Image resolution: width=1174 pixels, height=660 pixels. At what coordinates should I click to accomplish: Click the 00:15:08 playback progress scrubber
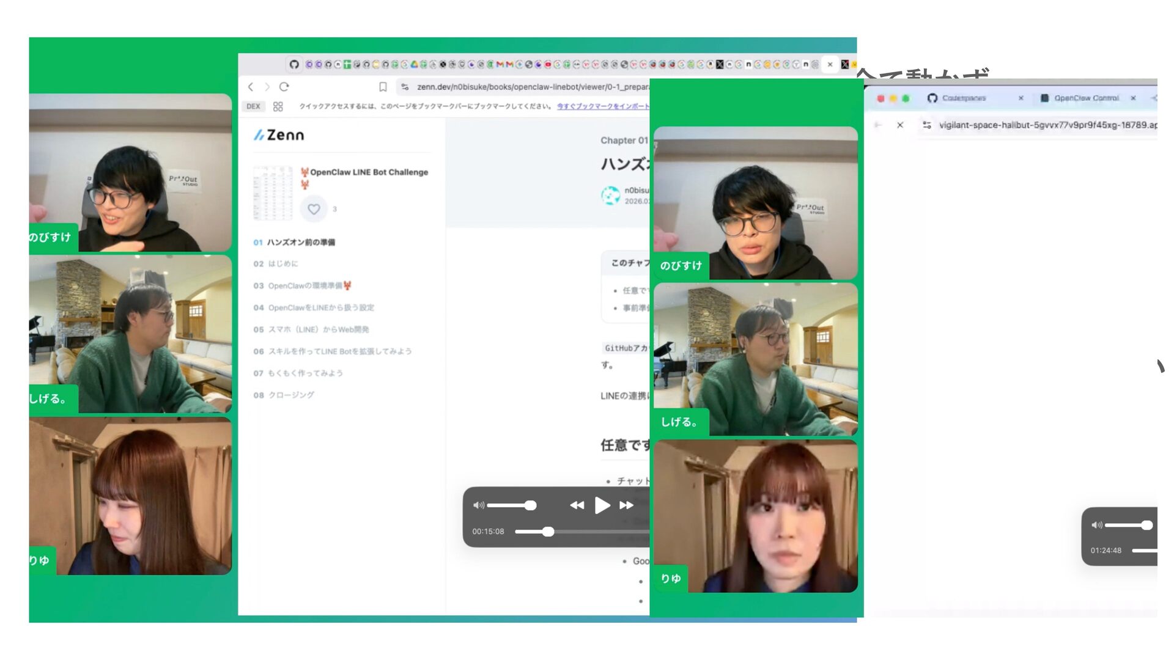(x=548, y=532)
